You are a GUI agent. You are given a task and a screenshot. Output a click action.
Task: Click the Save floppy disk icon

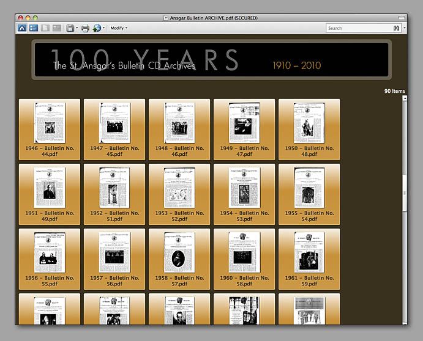pos(70,28)
